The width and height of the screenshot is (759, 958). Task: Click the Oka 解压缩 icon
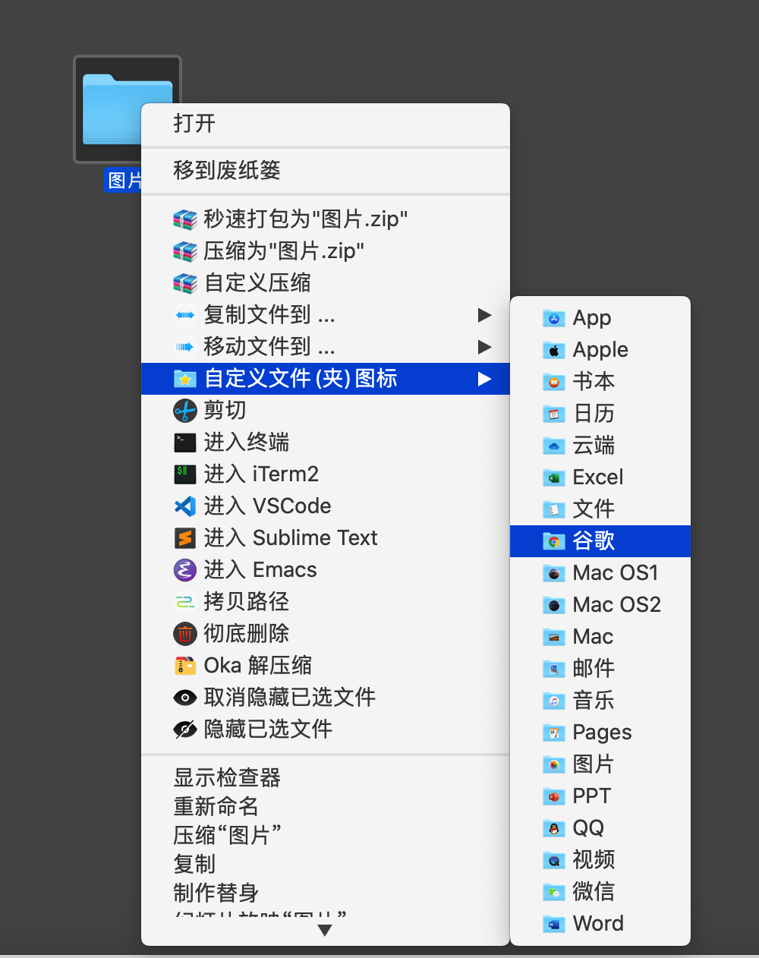(x=185, y=666)
